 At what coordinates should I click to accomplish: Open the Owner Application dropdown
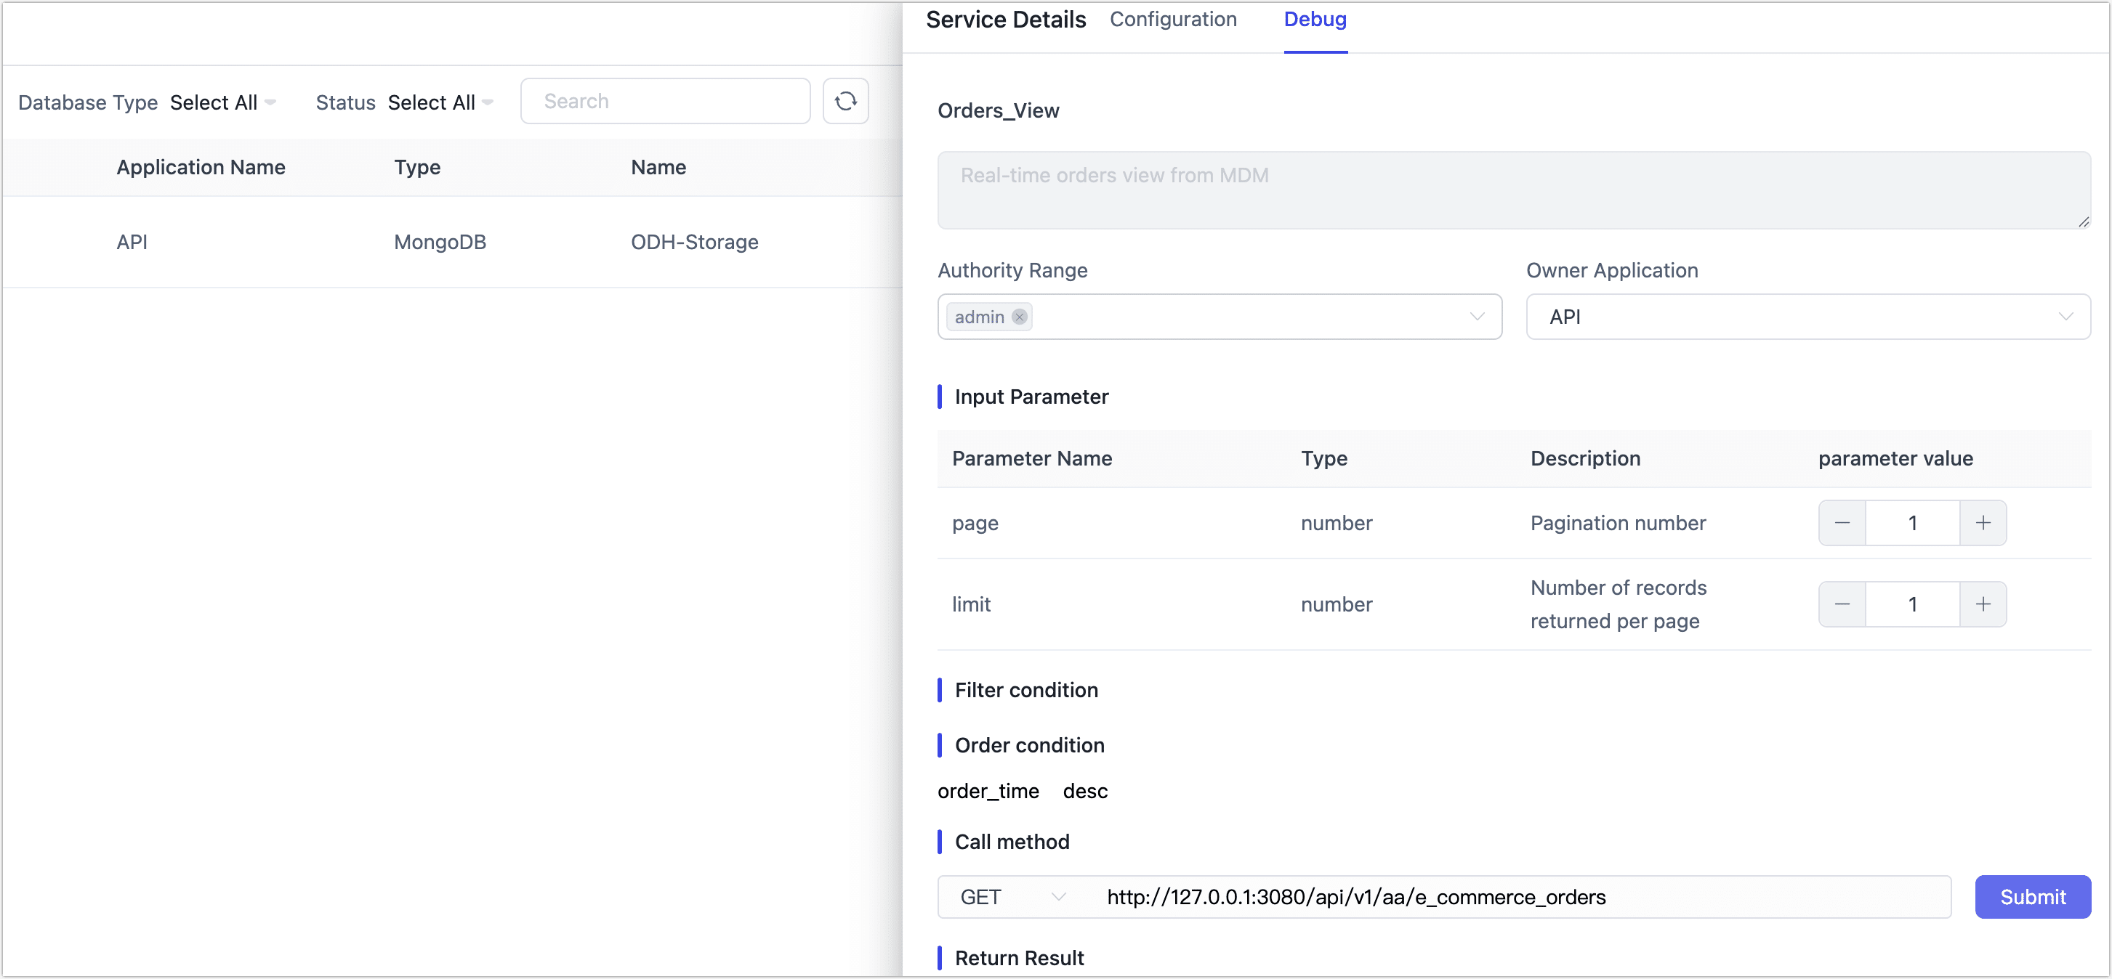2067,316
